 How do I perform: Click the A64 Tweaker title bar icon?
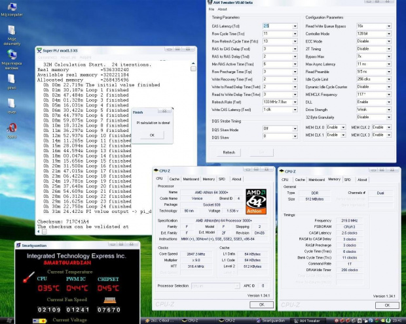tap(210, 3)
